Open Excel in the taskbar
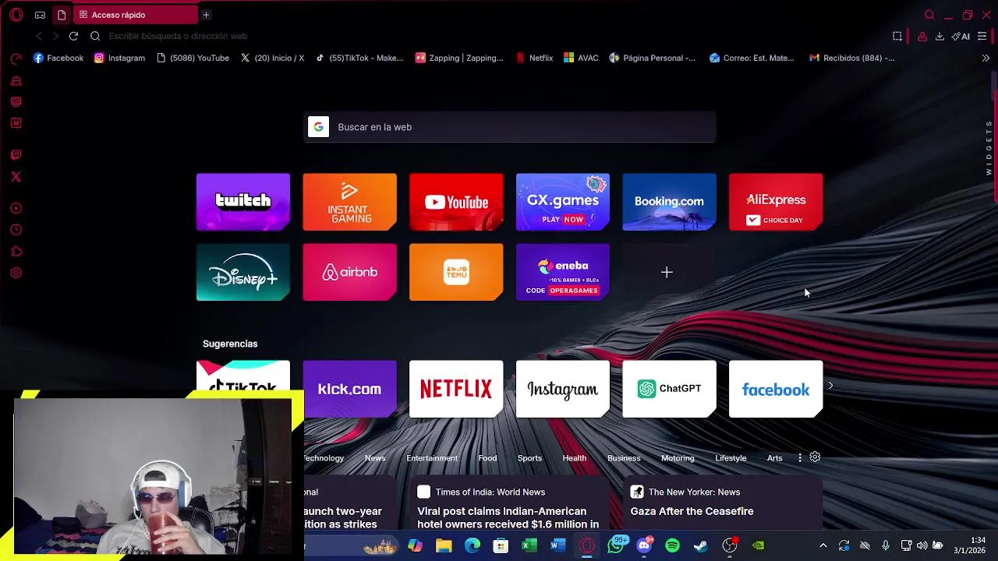The width and height of the screenshot is (998, 561). point(529,545)
